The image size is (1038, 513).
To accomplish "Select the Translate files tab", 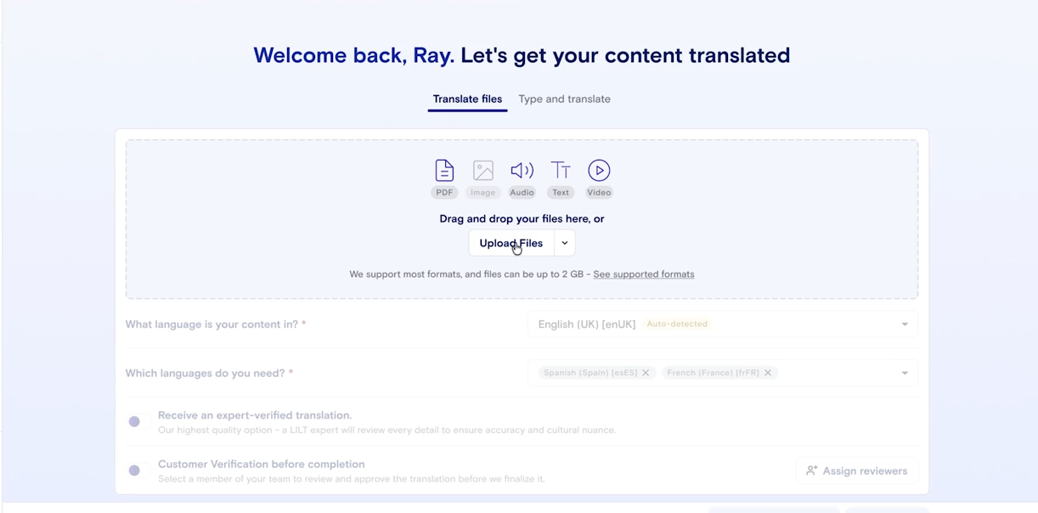I will 466,99.
